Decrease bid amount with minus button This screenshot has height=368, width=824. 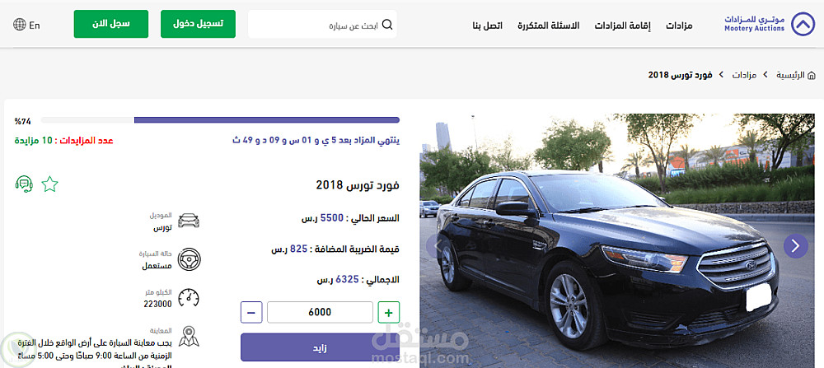pyautogui.click(x=251, y=313)
